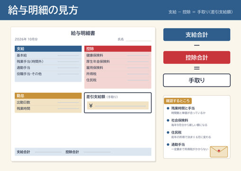The image size is (241, 171).
Task: Click the 控除合計 red box
Action: coord(196,57)
